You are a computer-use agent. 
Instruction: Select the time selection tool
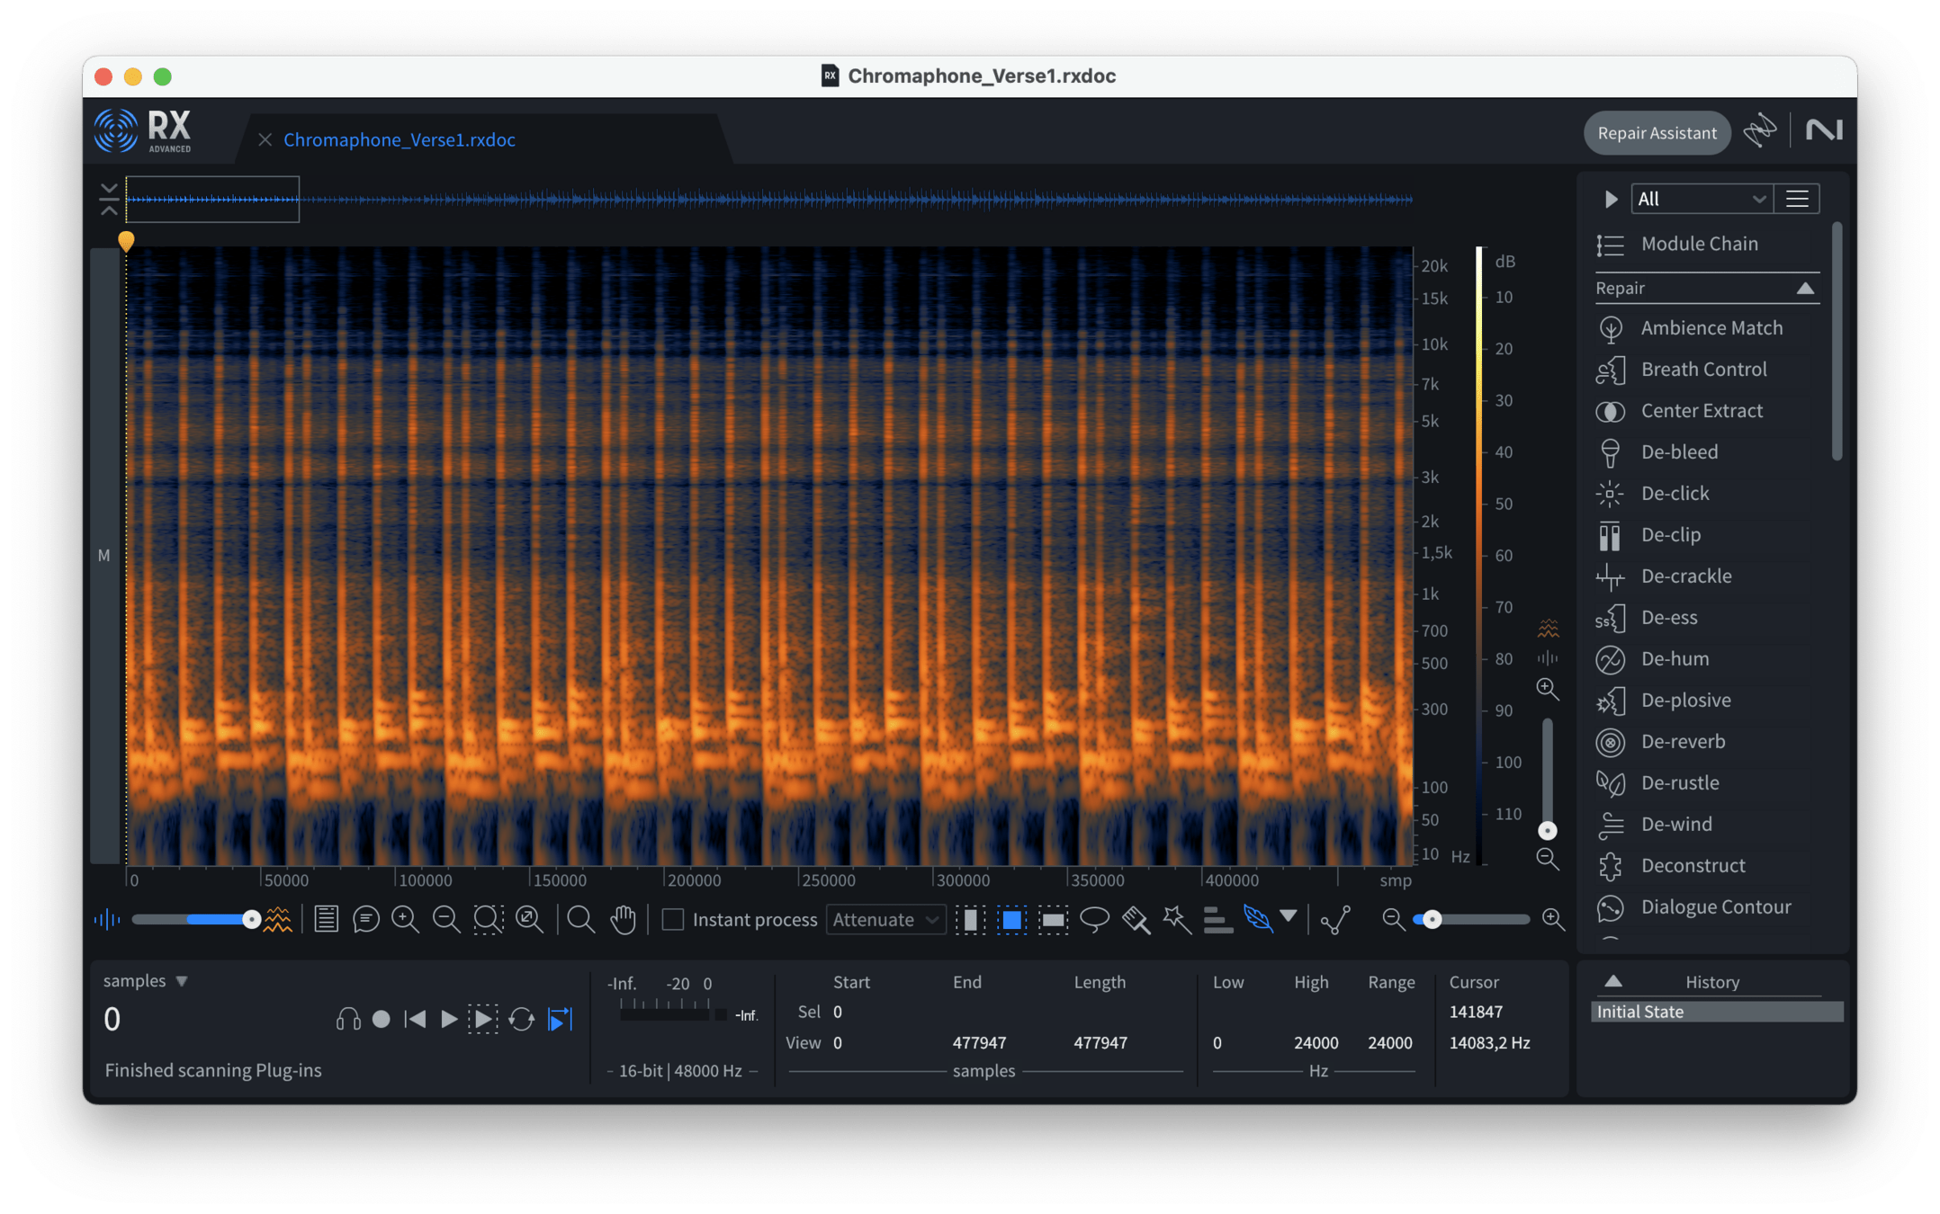[x=970, y=919]
